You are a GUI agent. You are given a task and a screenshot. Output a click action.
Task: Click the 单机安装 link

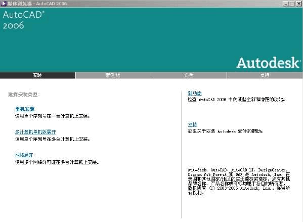click(x=25, y=109)
